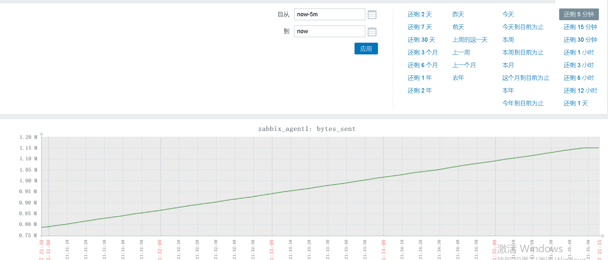Select the 还剩 7 天 range
The image size is (608, 260).
coord(420,27)
